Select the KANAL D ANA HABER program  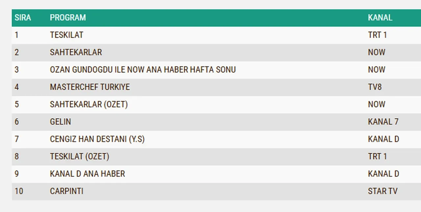[x=87, y=174]
